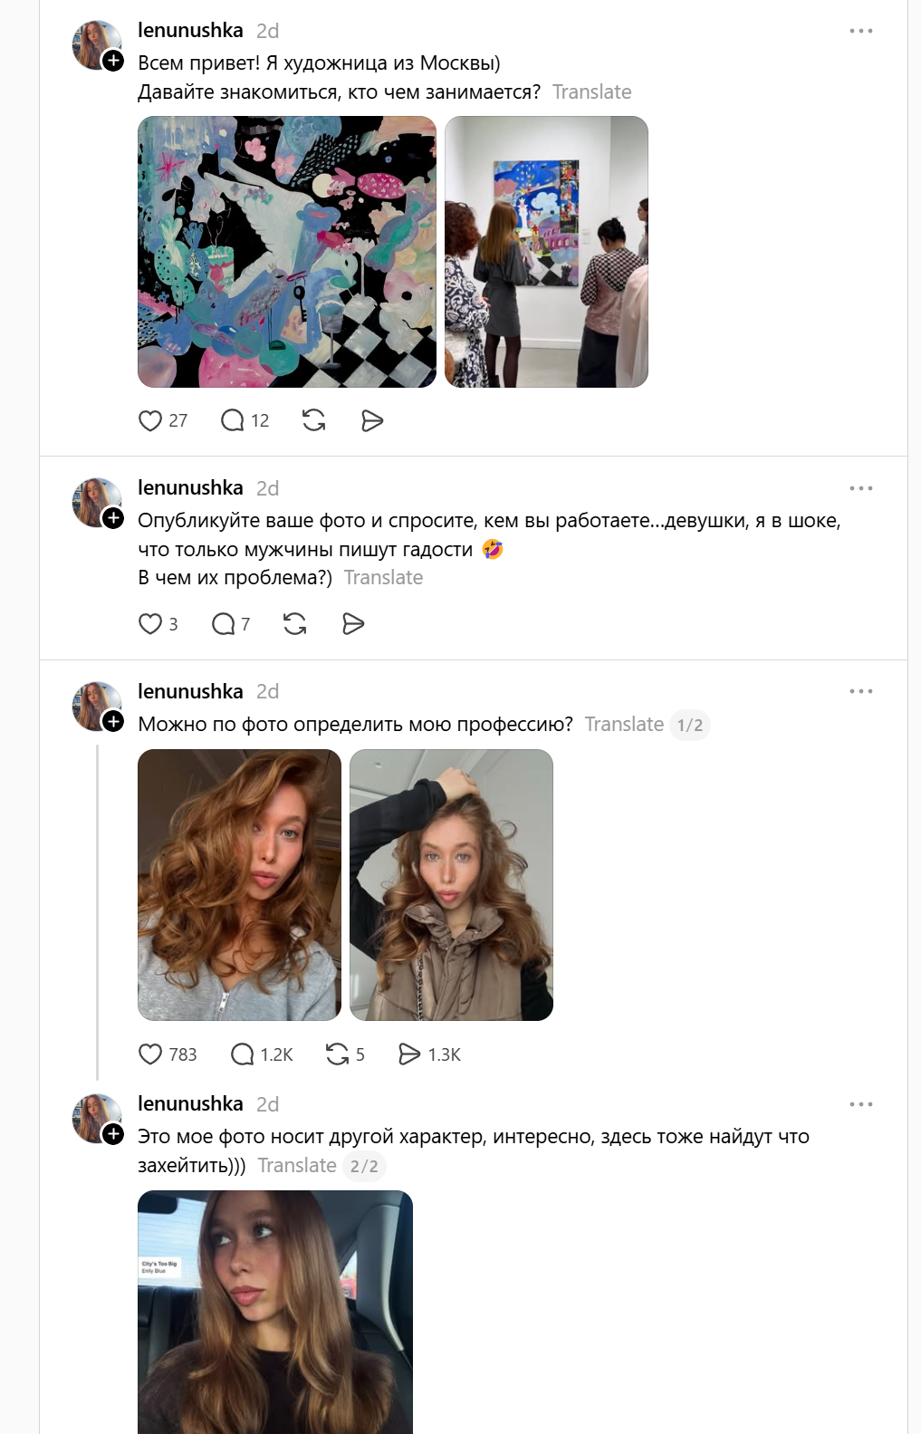This screenshot has height=1434, width=921.
Task: Like the post with 783 likes
Action: 150,1054
